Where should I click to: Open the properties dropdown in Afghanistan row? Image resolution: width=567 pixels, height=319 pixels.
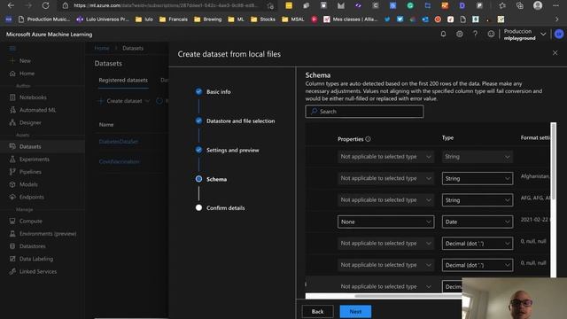pos(385,178)
